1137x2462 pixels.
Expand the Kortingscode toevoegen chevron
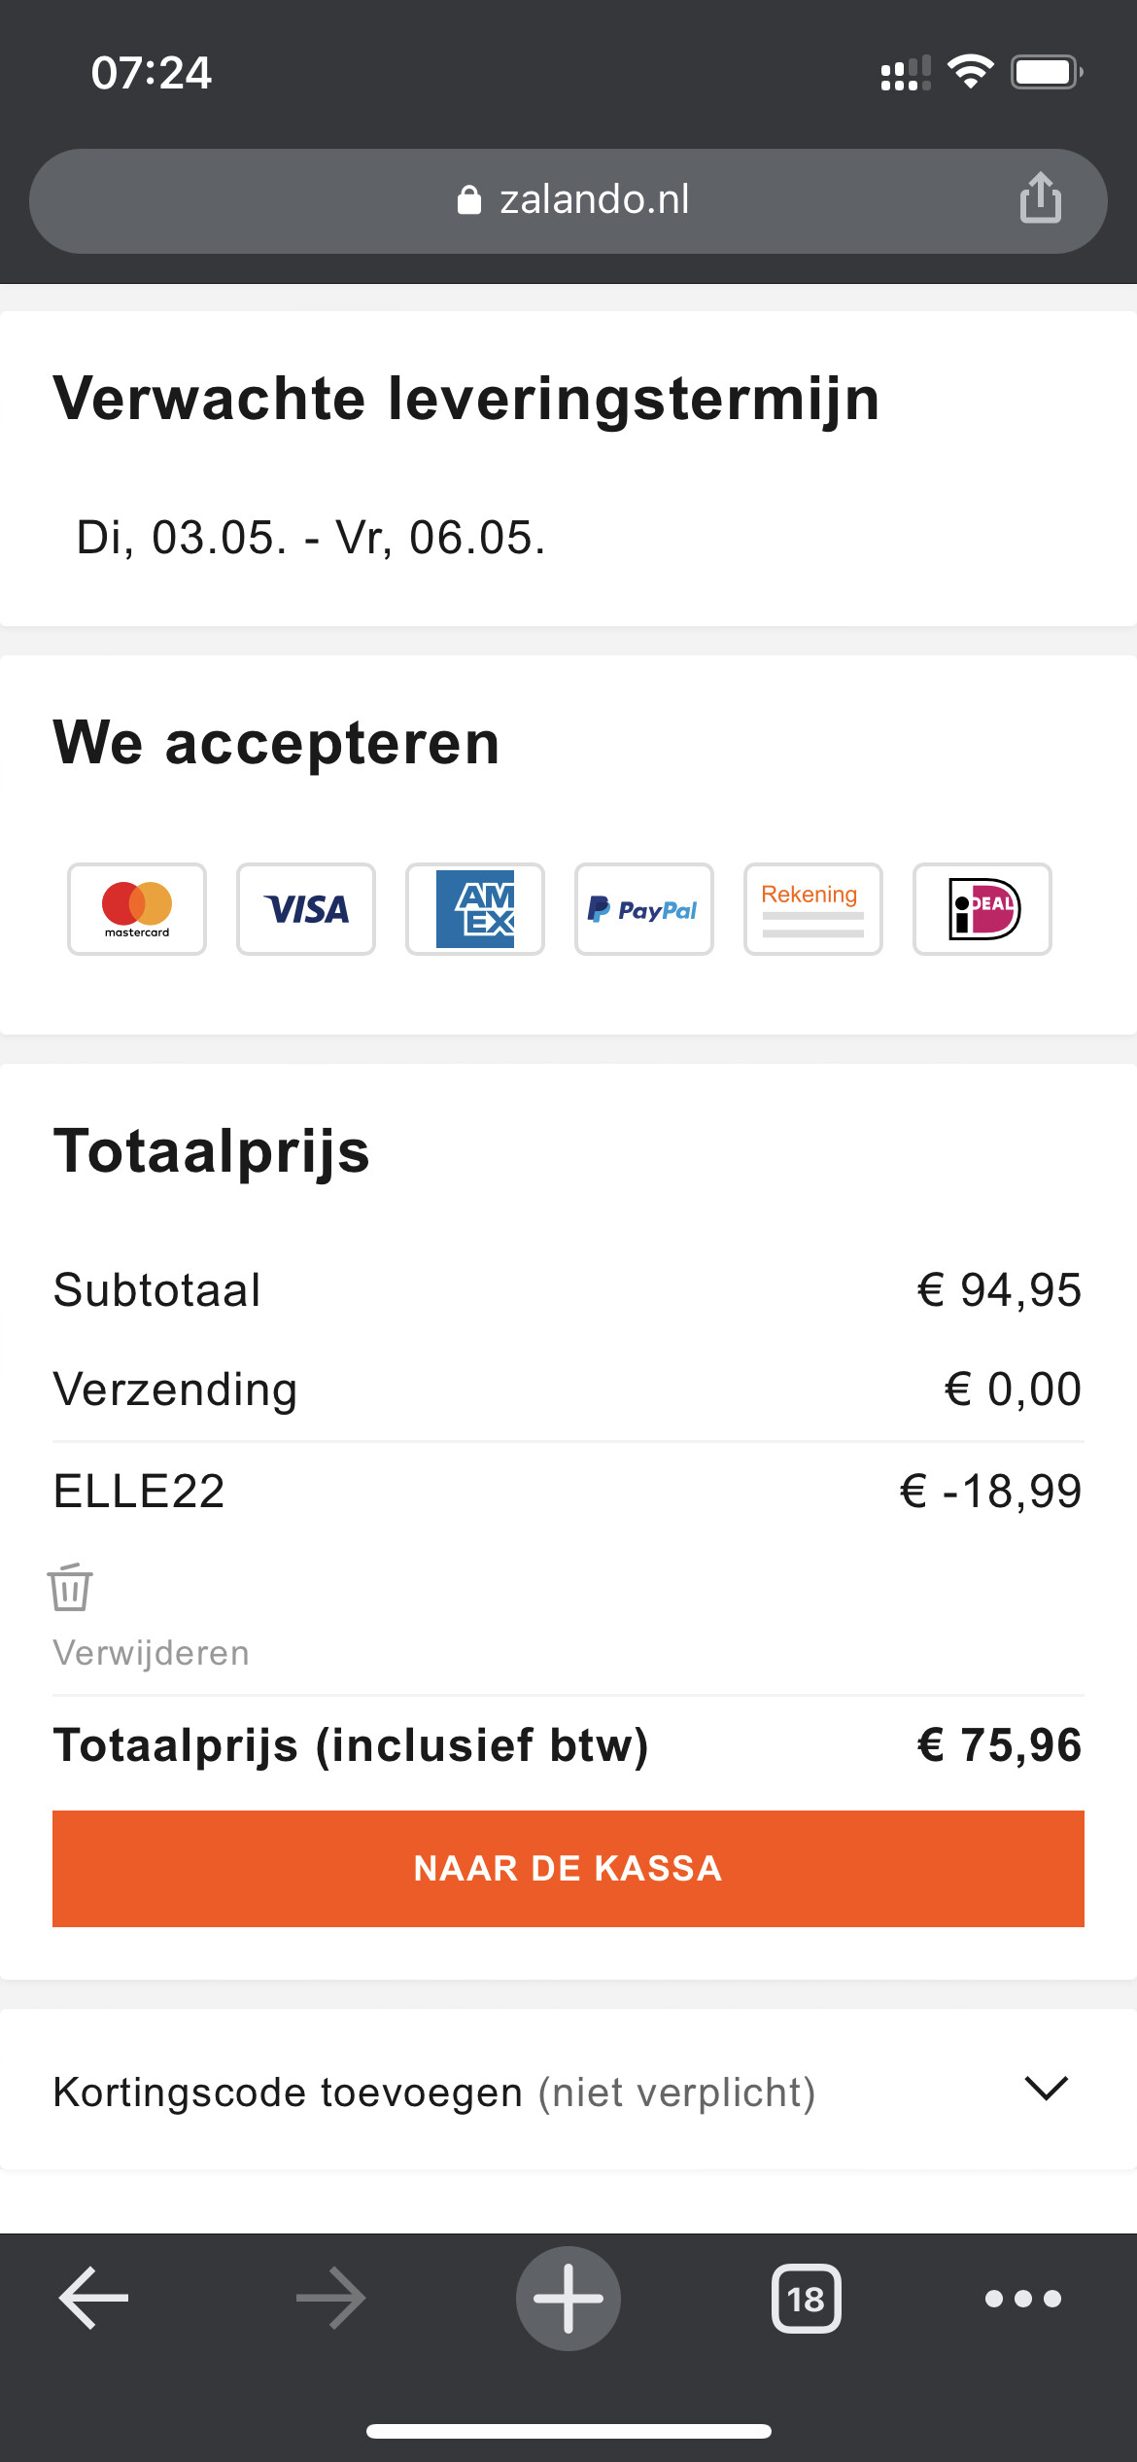[x=1047, y=2089]
